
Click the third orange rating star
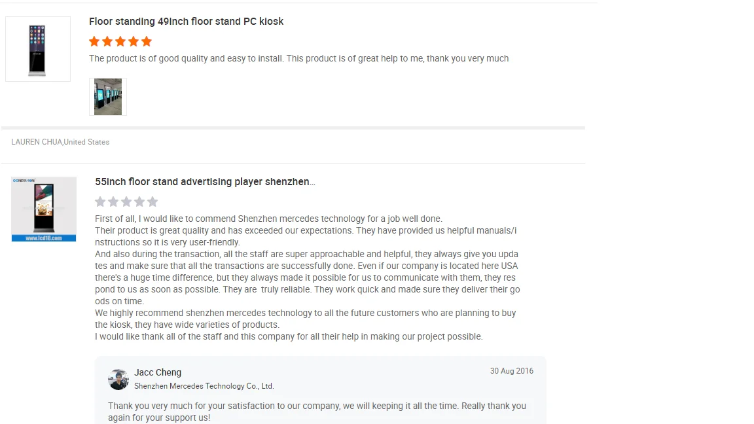[120, 42]
